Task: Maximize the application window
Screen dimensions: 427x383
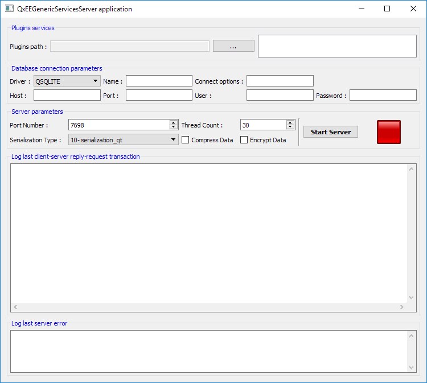Action: 387,9
